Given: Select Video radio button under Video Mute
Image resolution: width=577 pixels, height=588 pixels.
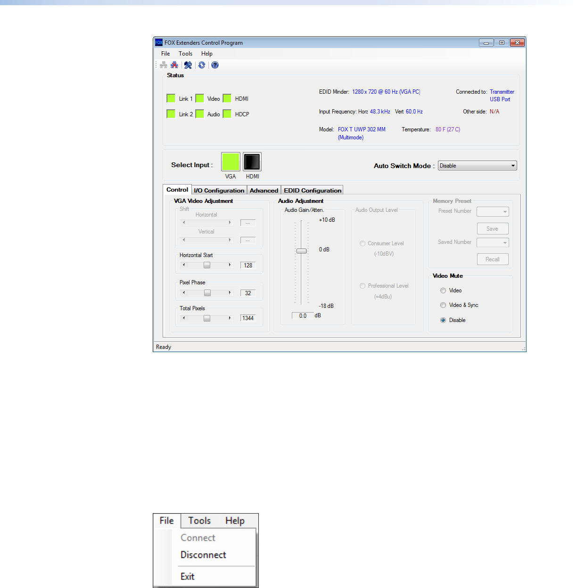Looking at the screenshot, I should (443, 290).
